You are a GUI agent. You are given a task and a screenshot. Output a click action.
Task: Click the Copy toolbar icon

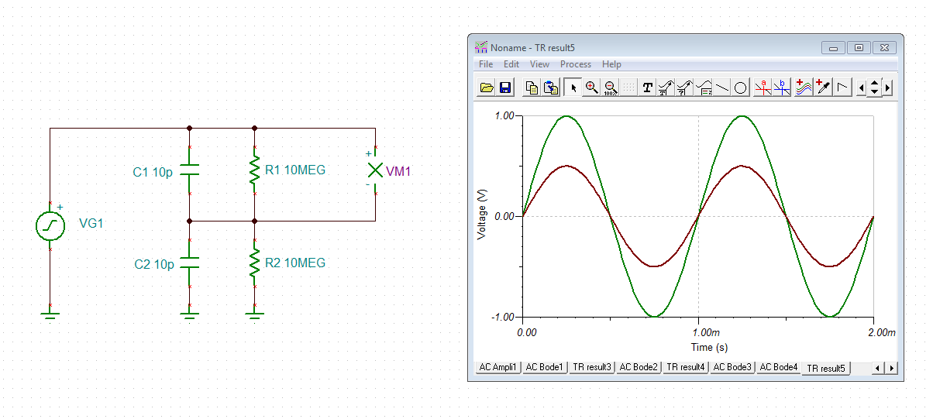(x=532, y=88)
